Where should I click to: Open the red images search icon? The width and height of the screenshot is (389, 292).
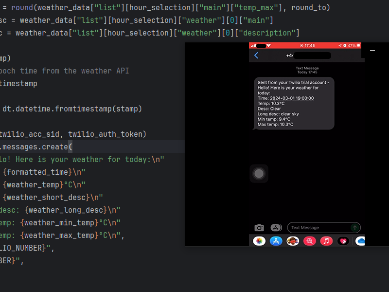310,241
